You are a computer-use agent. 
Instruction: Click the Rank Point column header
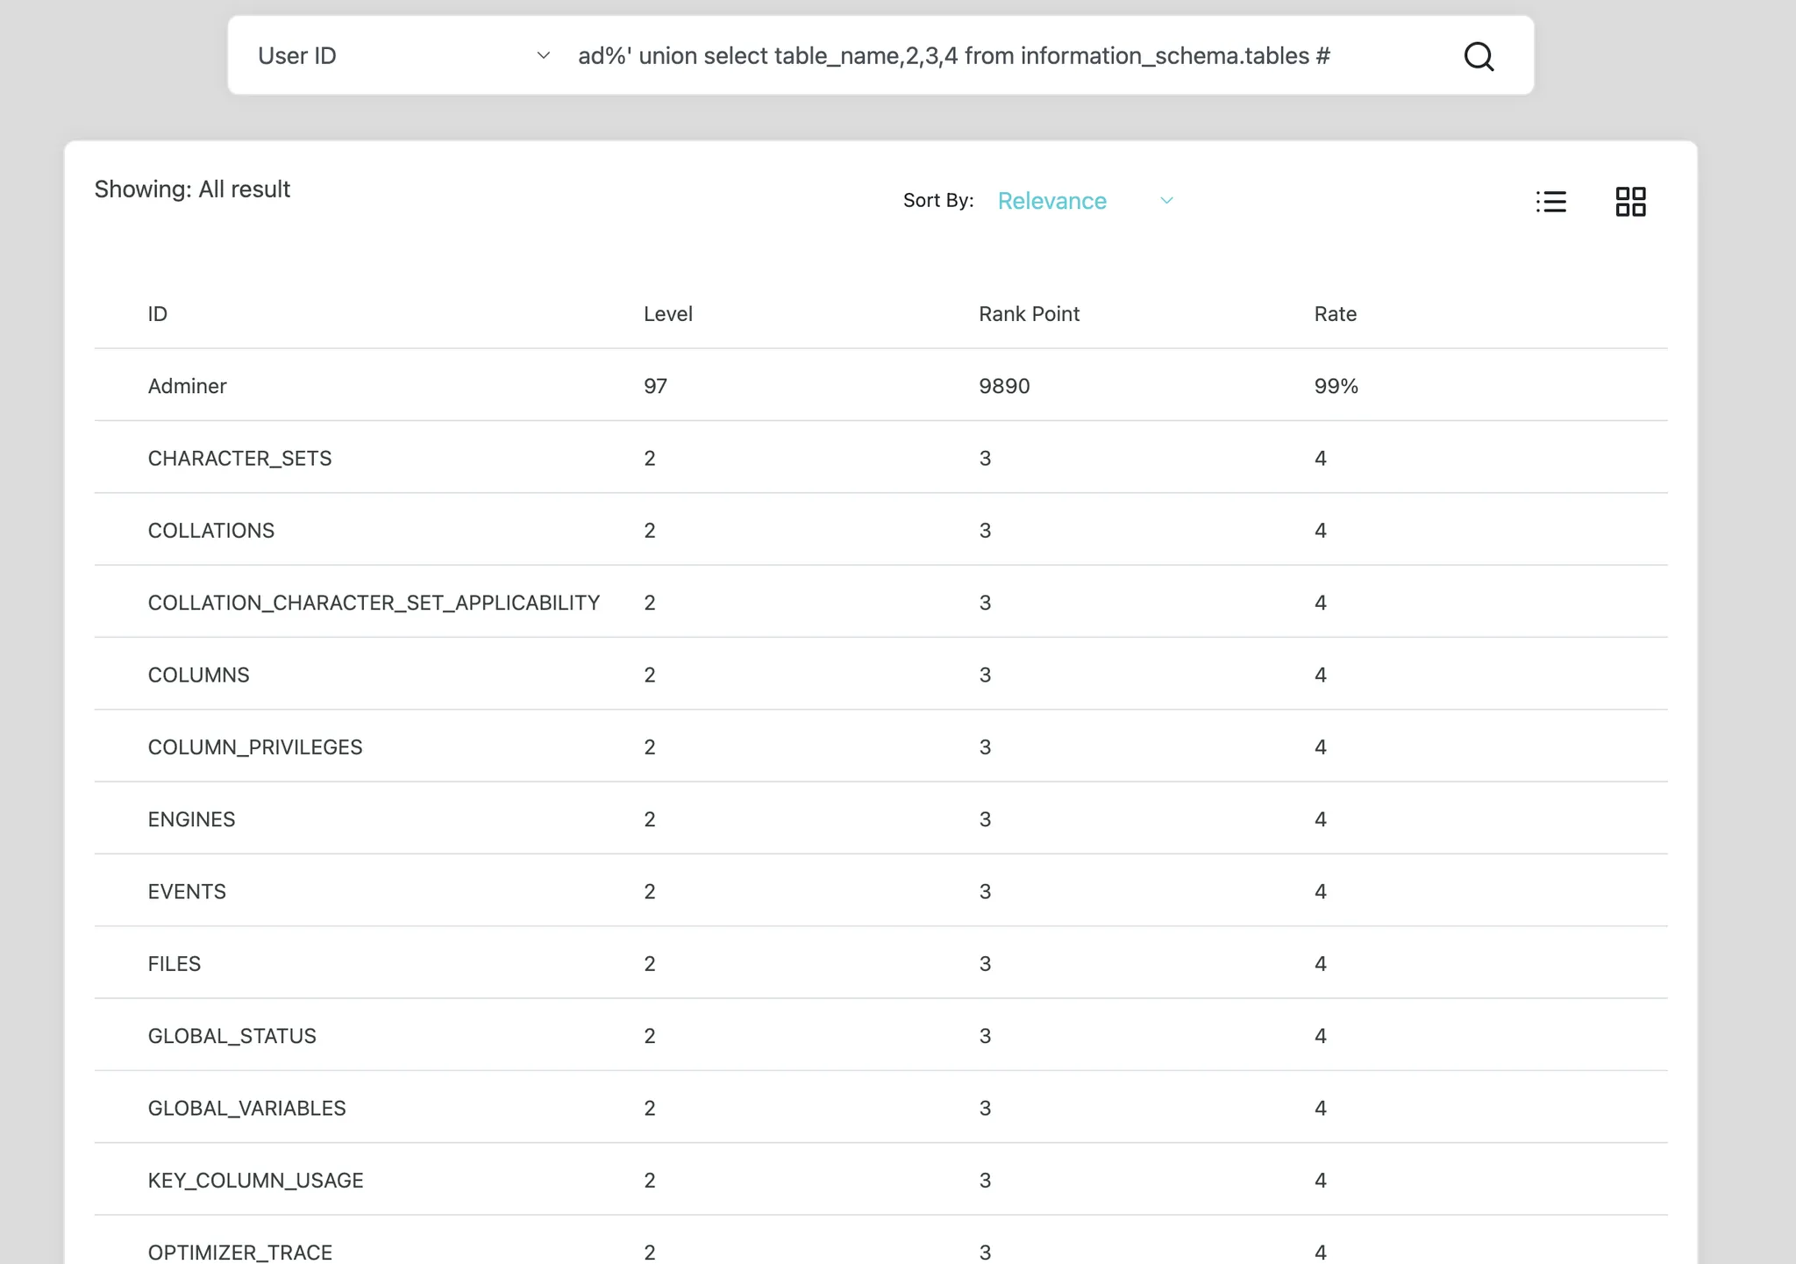click(1029, 314)
